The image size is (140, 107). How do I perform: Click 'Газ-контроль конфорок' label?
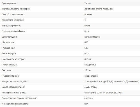click(x=13, y=31)
